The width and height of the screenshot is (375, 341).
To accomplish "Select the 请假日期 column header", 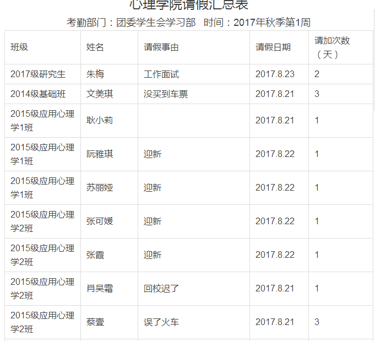I will (x=273, y=47).
